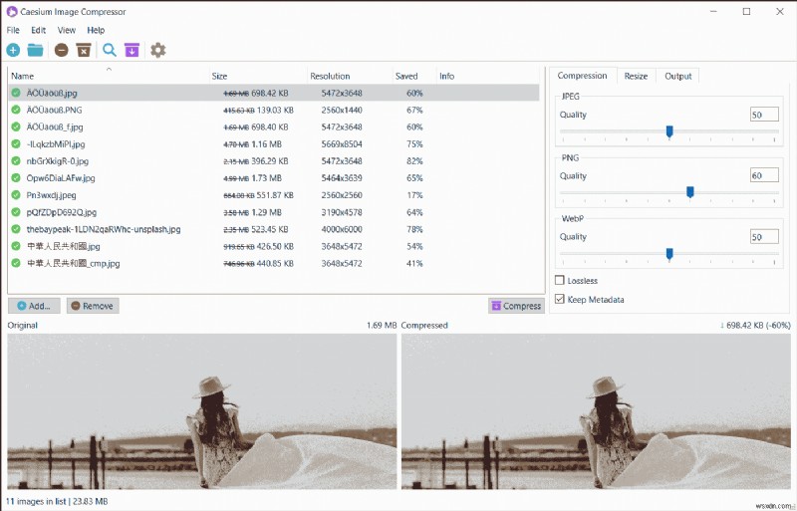The height and width of the screenshot is (511, 797).
Task: Click green check icon beside pQfZDpD692Q.jpg
Action: (x=16, y=212)
